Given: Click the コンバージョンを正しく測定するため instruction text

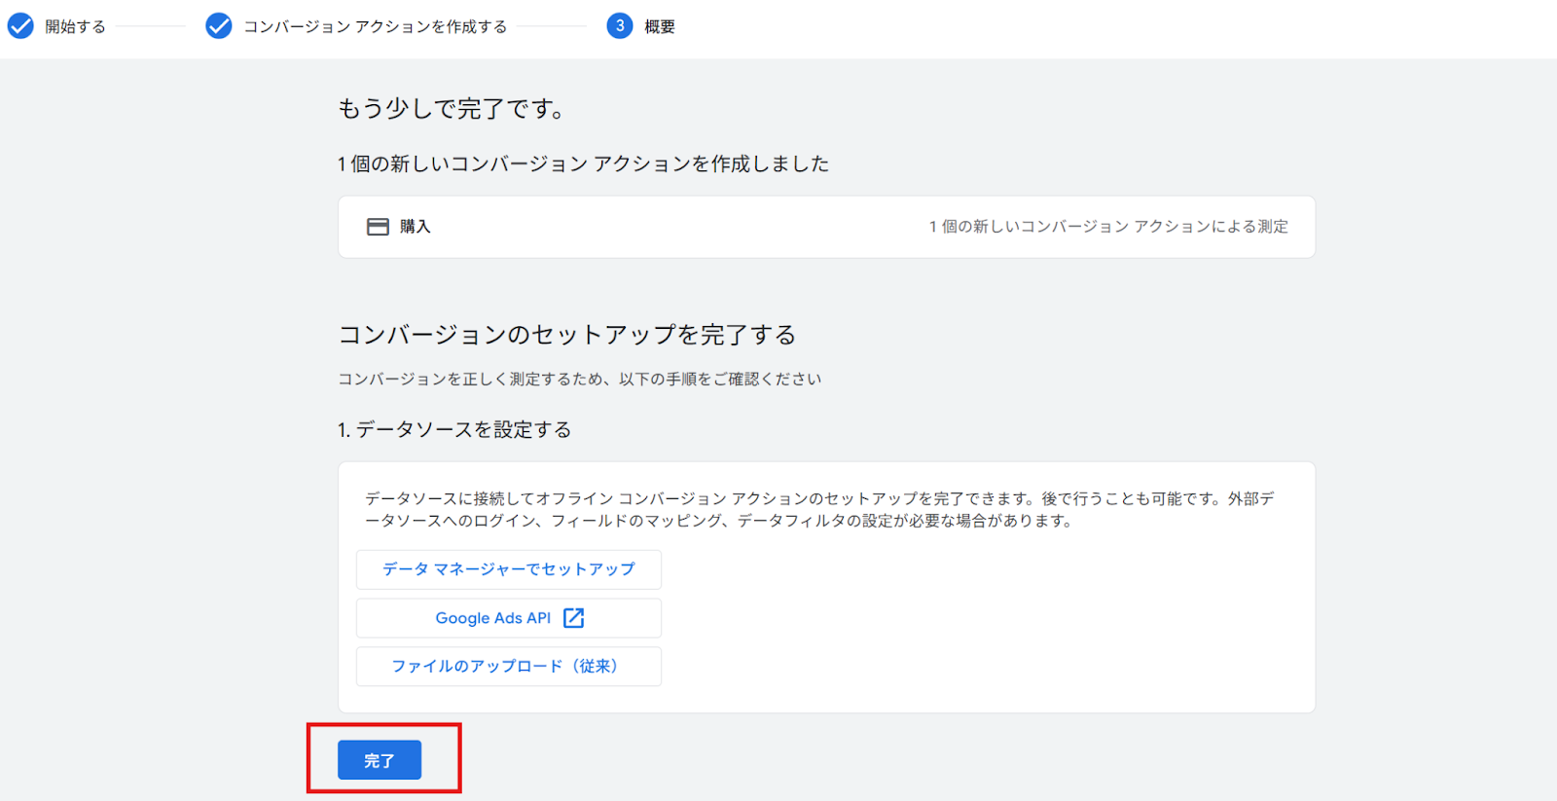Looking at the screenshot, I should (x=579, y=379).
